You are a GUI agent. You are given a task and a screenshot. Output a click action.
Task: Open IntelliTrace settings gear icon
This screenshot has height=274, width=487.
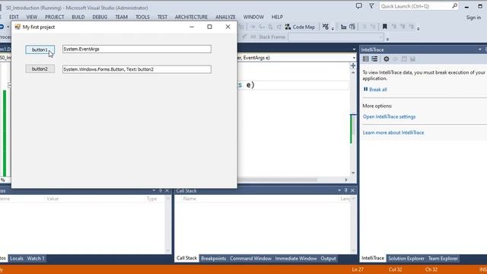coord(386,59)
